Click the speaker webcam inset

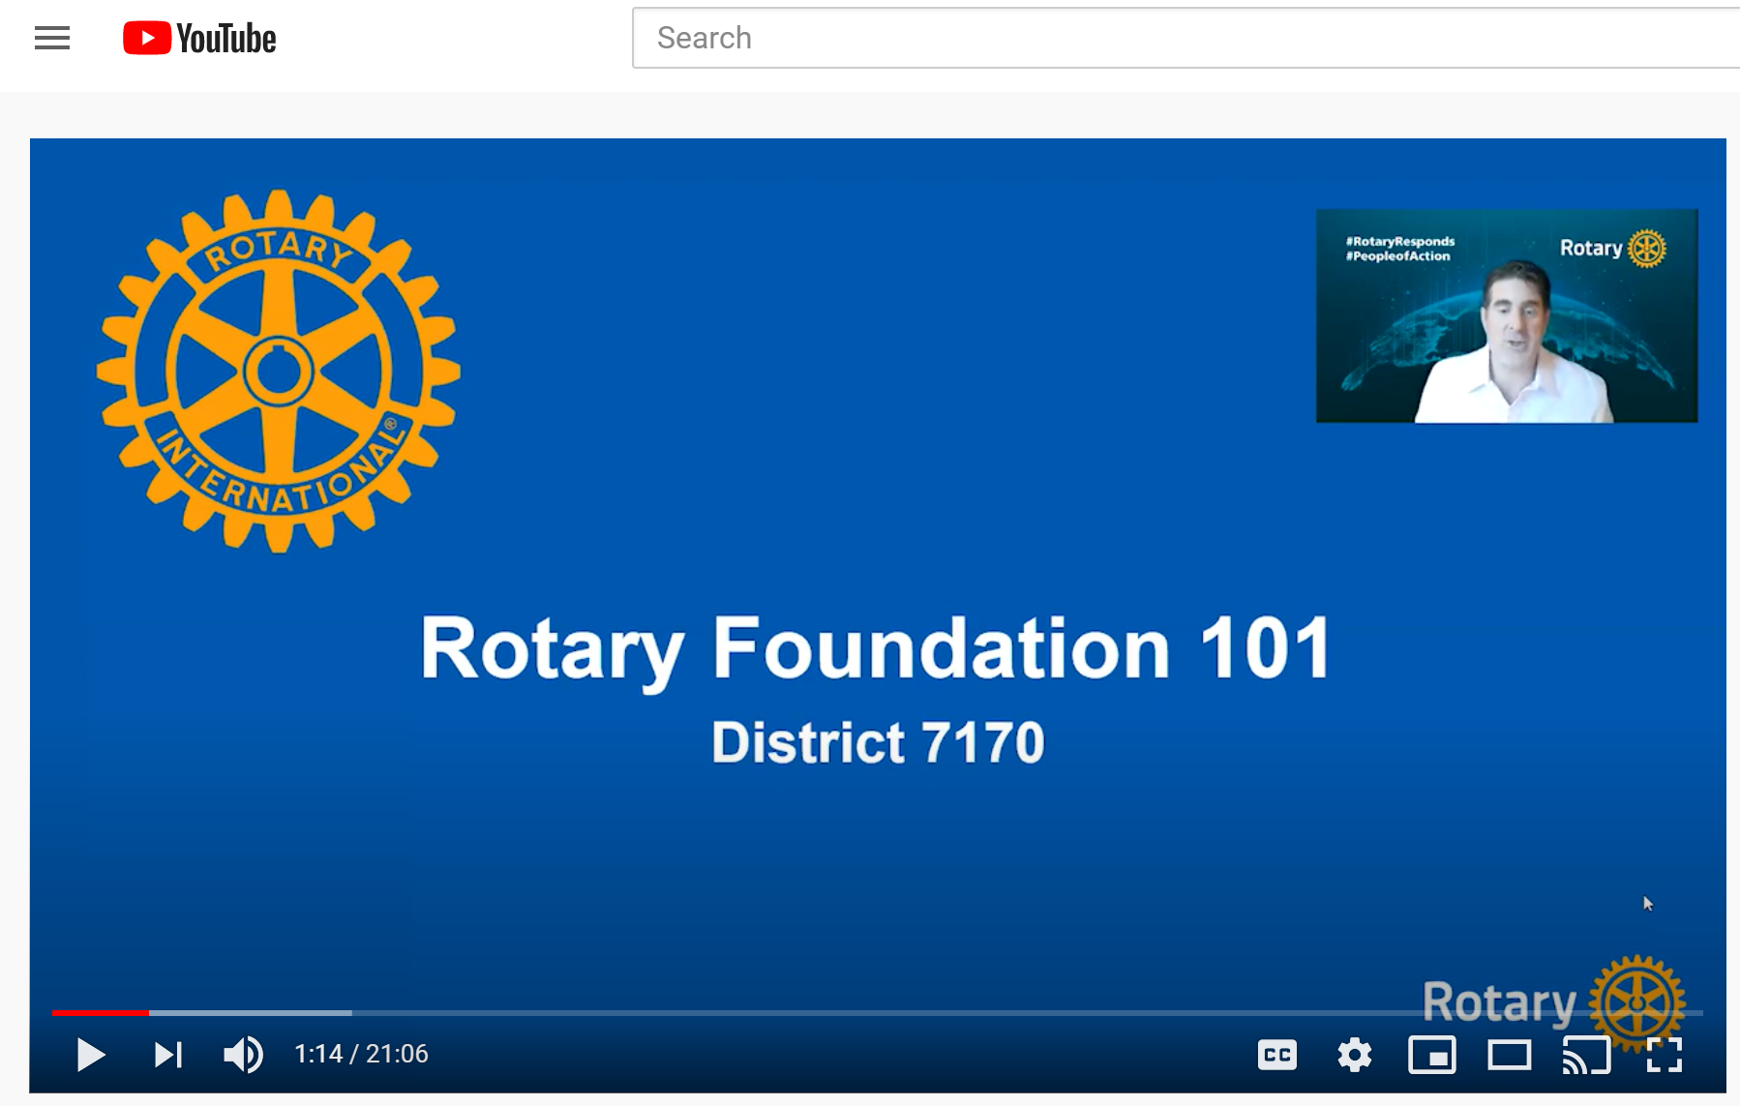pos(1507,316)
